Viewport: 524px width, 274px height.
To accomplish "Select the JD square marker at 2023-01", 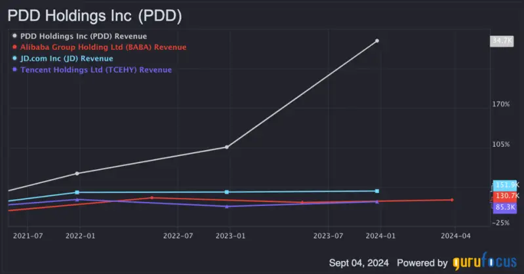I will click(x=226, y=192).
